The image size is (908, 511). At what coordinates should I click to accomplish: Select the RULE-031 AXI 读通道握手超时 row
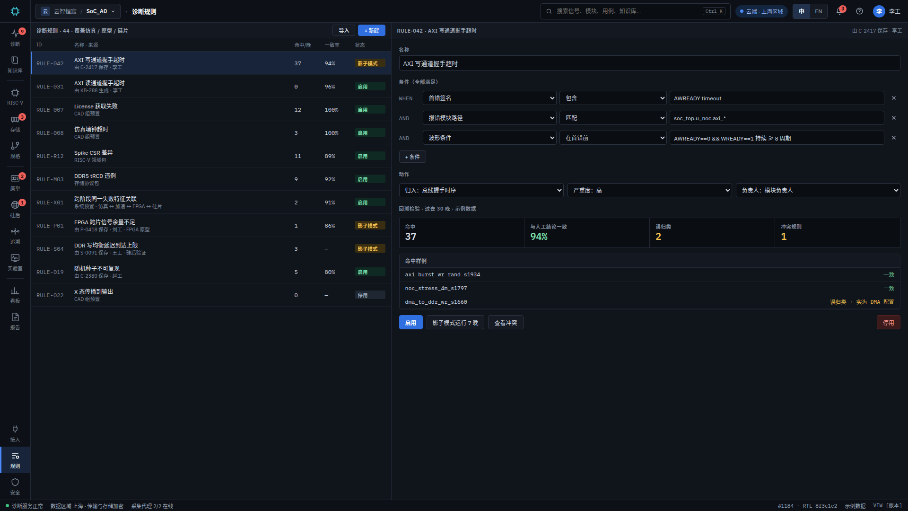coord(211,87)
